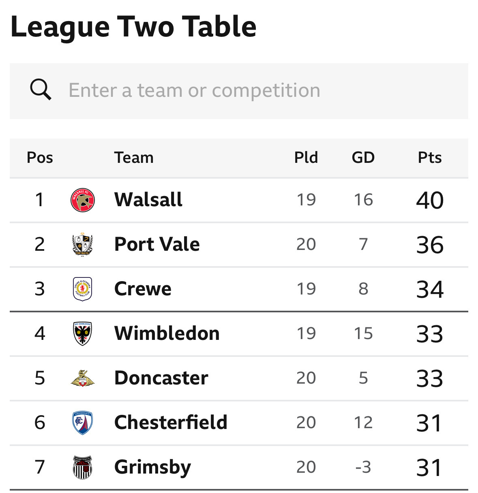
Task: Click the Team column header
Action: pos(134,158)
